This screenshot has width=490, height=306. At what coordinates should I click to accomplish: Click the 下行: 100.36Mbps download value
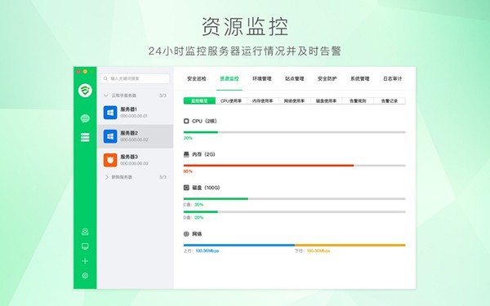312,251
